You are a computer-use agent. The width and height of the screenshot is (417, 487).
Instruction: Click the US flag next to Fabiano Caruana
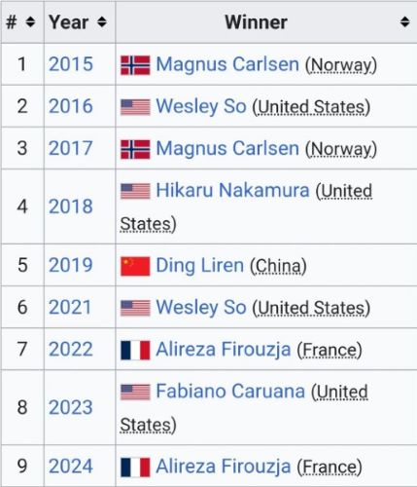click(135, 392)
